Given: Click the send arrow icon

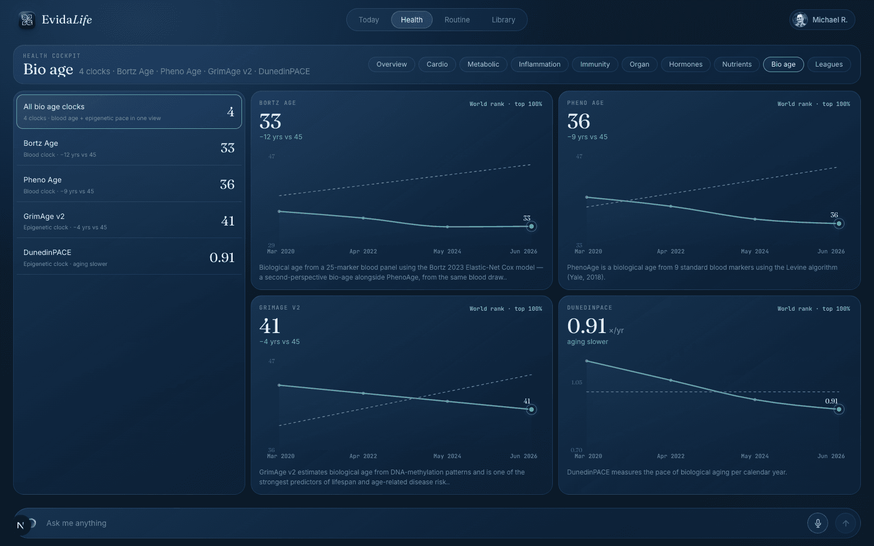Looking at the screenshot, I should click(x=846, y=523).
